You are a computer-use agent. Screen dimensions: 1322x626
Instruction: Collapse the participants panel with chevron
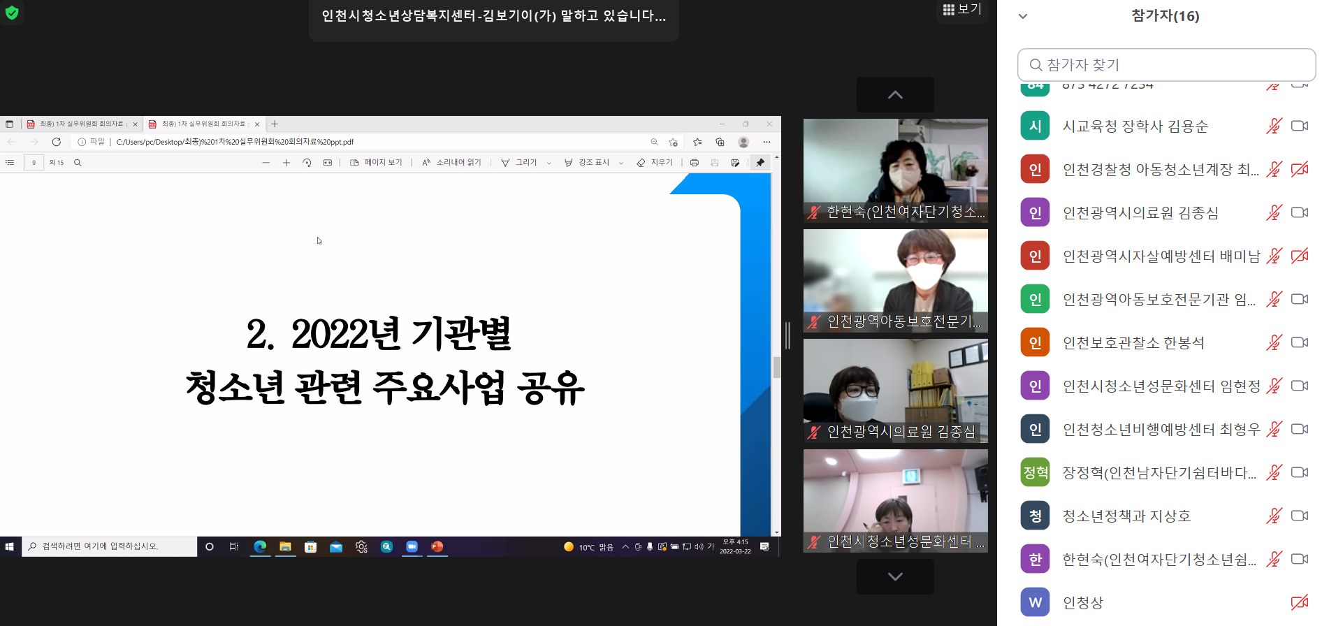point(1023,16)
